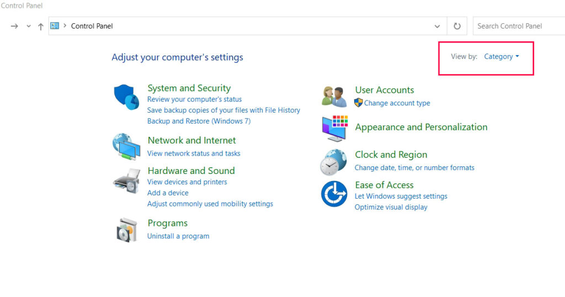Refresh the Control Panel address bar
The height and width of the screenshot is (297, 565).
pyautogui.click(x=457, y=26)
